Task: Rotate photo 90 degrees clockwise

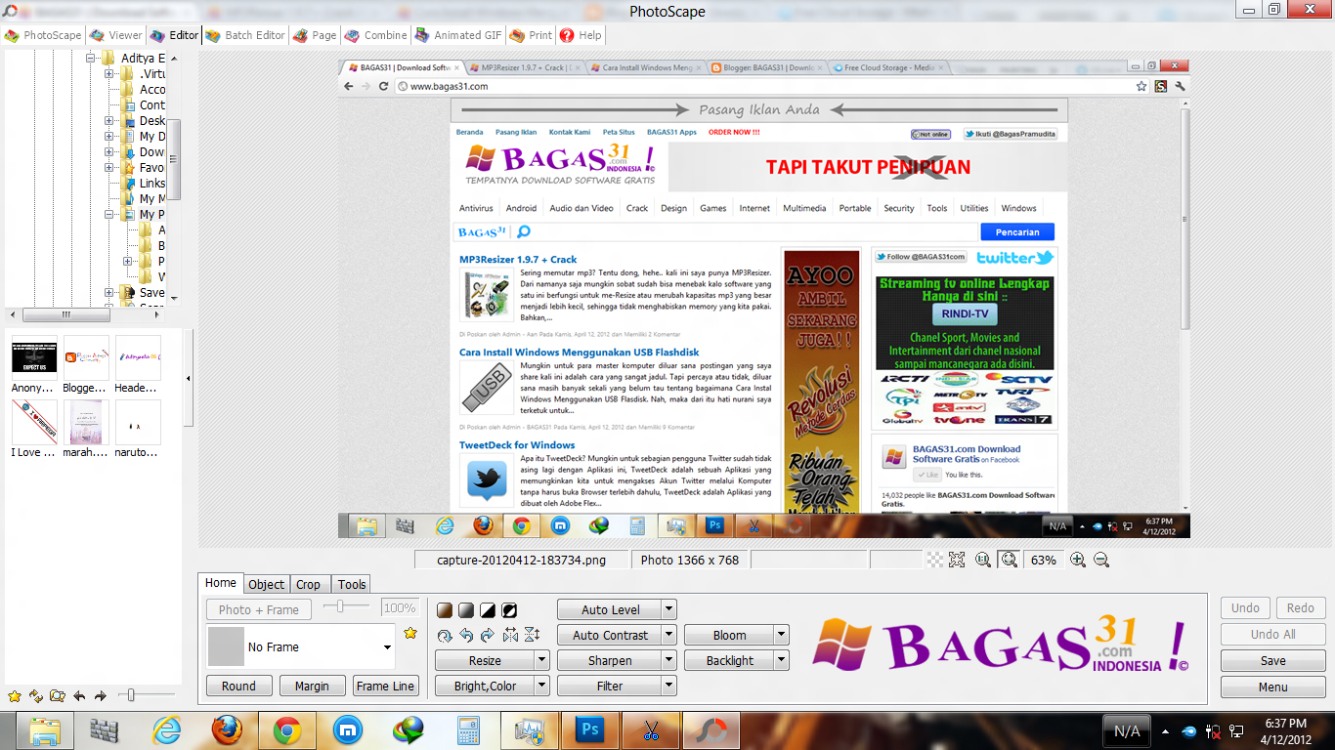Action: (x=488, y=635)
